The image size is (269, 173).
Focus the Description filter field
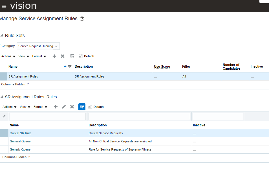139,117
